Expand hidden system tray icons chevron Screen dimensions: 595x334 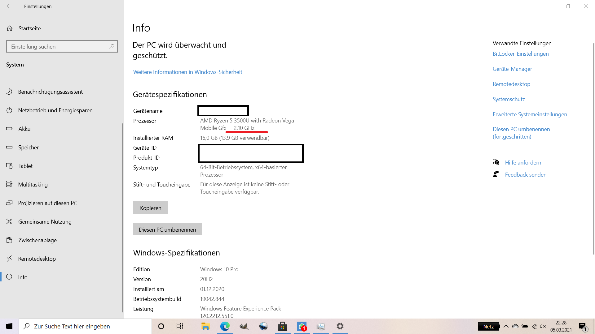506,326
